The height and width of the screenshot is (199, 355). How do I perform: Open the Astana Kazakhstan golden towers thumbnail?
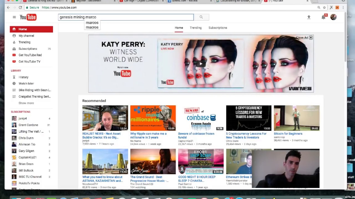point(105,161)
